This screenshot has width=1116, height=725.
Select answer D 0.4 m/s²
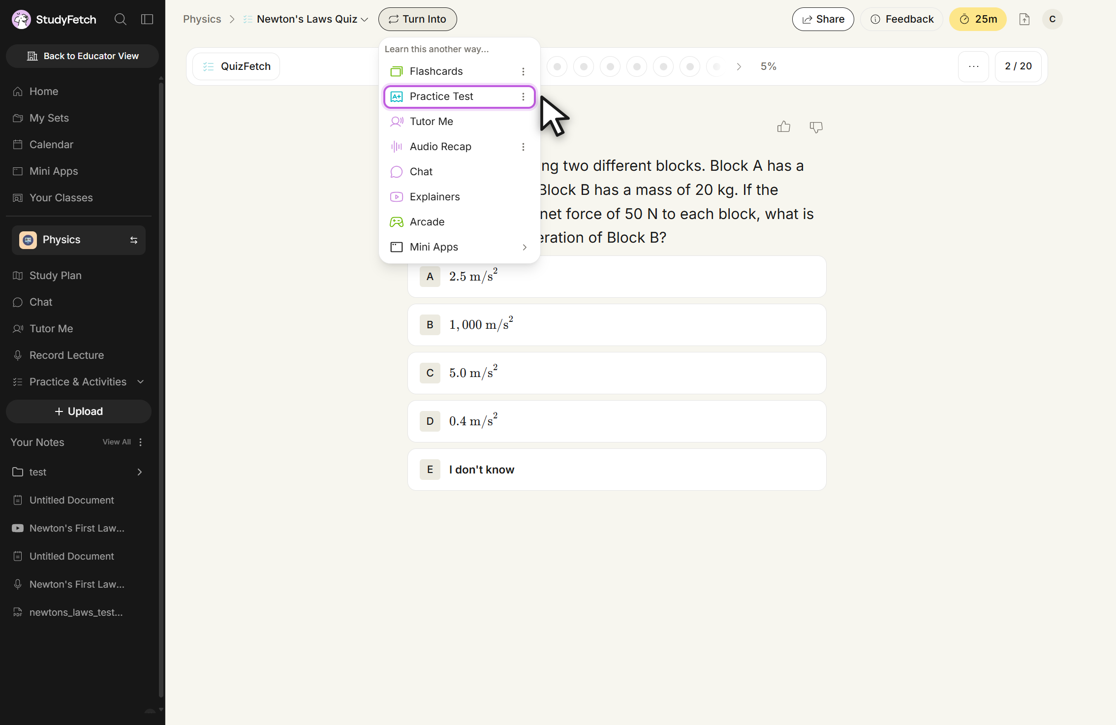[617, 421]
